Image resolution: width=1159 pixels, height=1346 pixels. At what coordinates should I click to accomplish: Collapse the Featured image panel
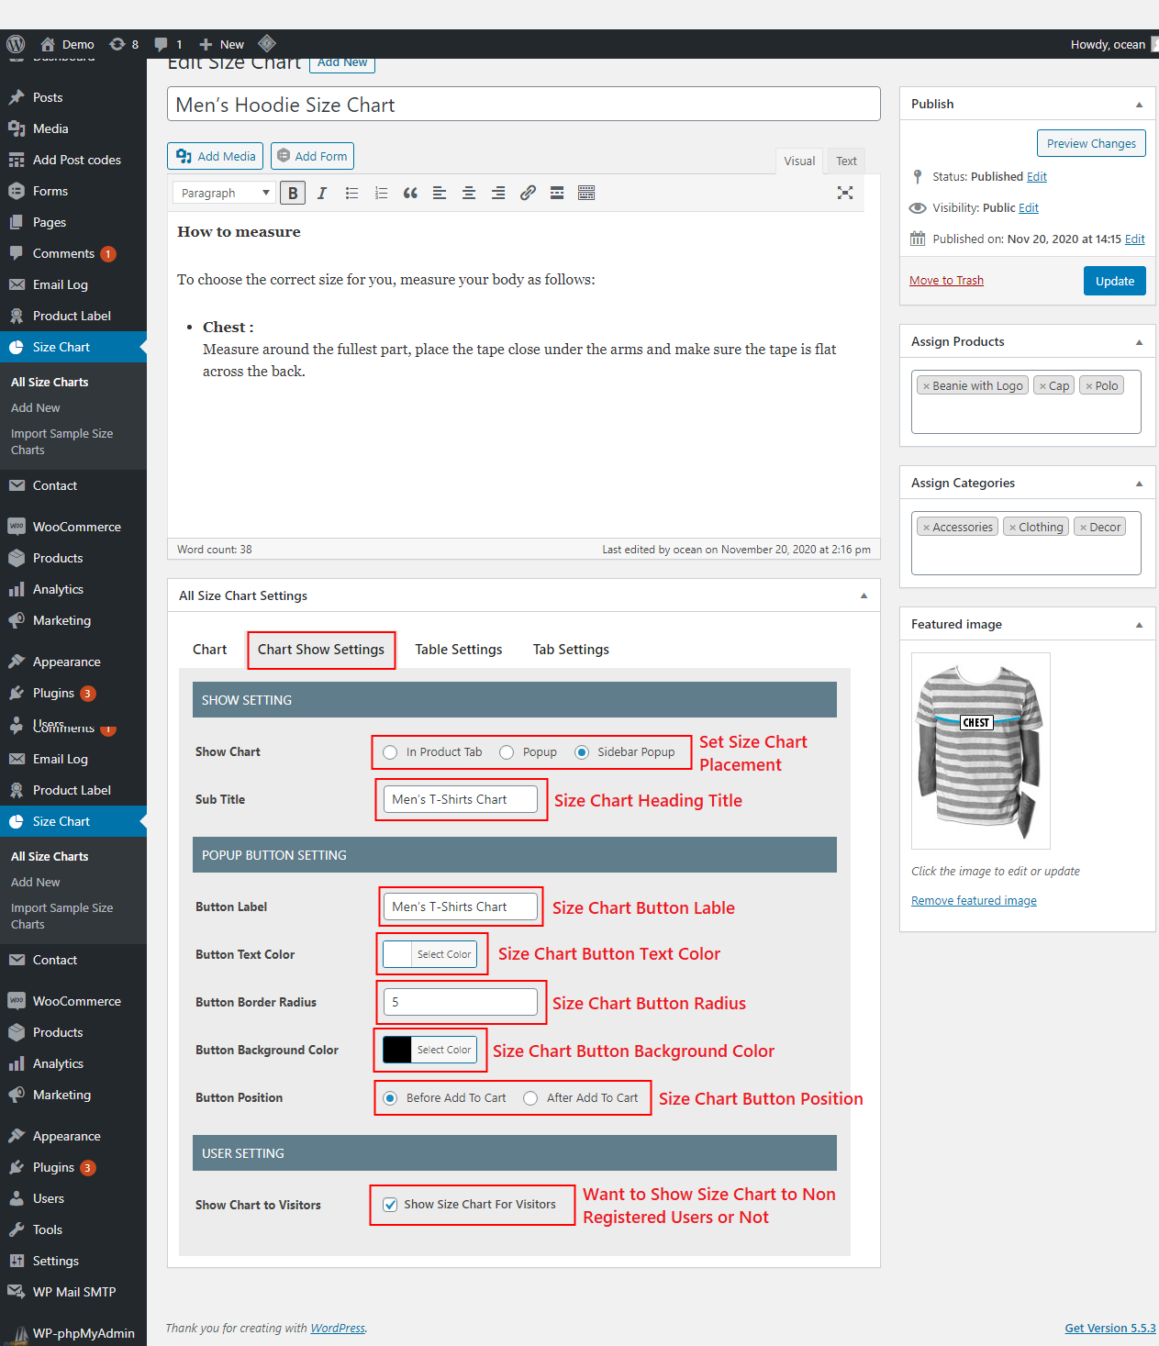pos(1139,624)
